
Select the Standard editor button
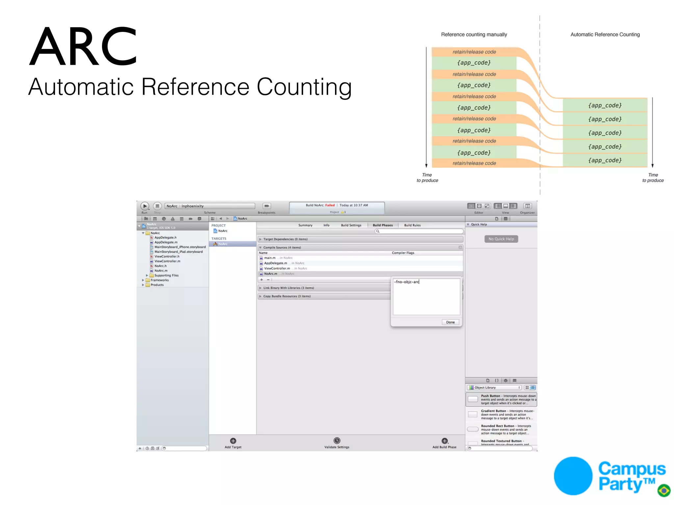[x=471, y=206]
